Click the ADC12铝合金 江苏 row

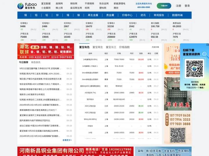(x=119, y=106)
